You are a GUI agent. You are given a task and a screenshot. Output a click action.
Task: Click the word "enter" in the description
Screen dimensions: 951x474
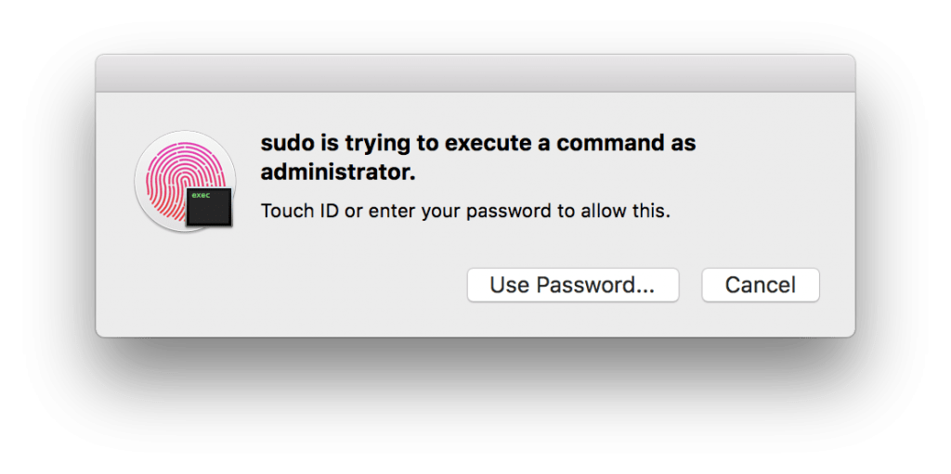pyautogui.click(x=393, y=211)
